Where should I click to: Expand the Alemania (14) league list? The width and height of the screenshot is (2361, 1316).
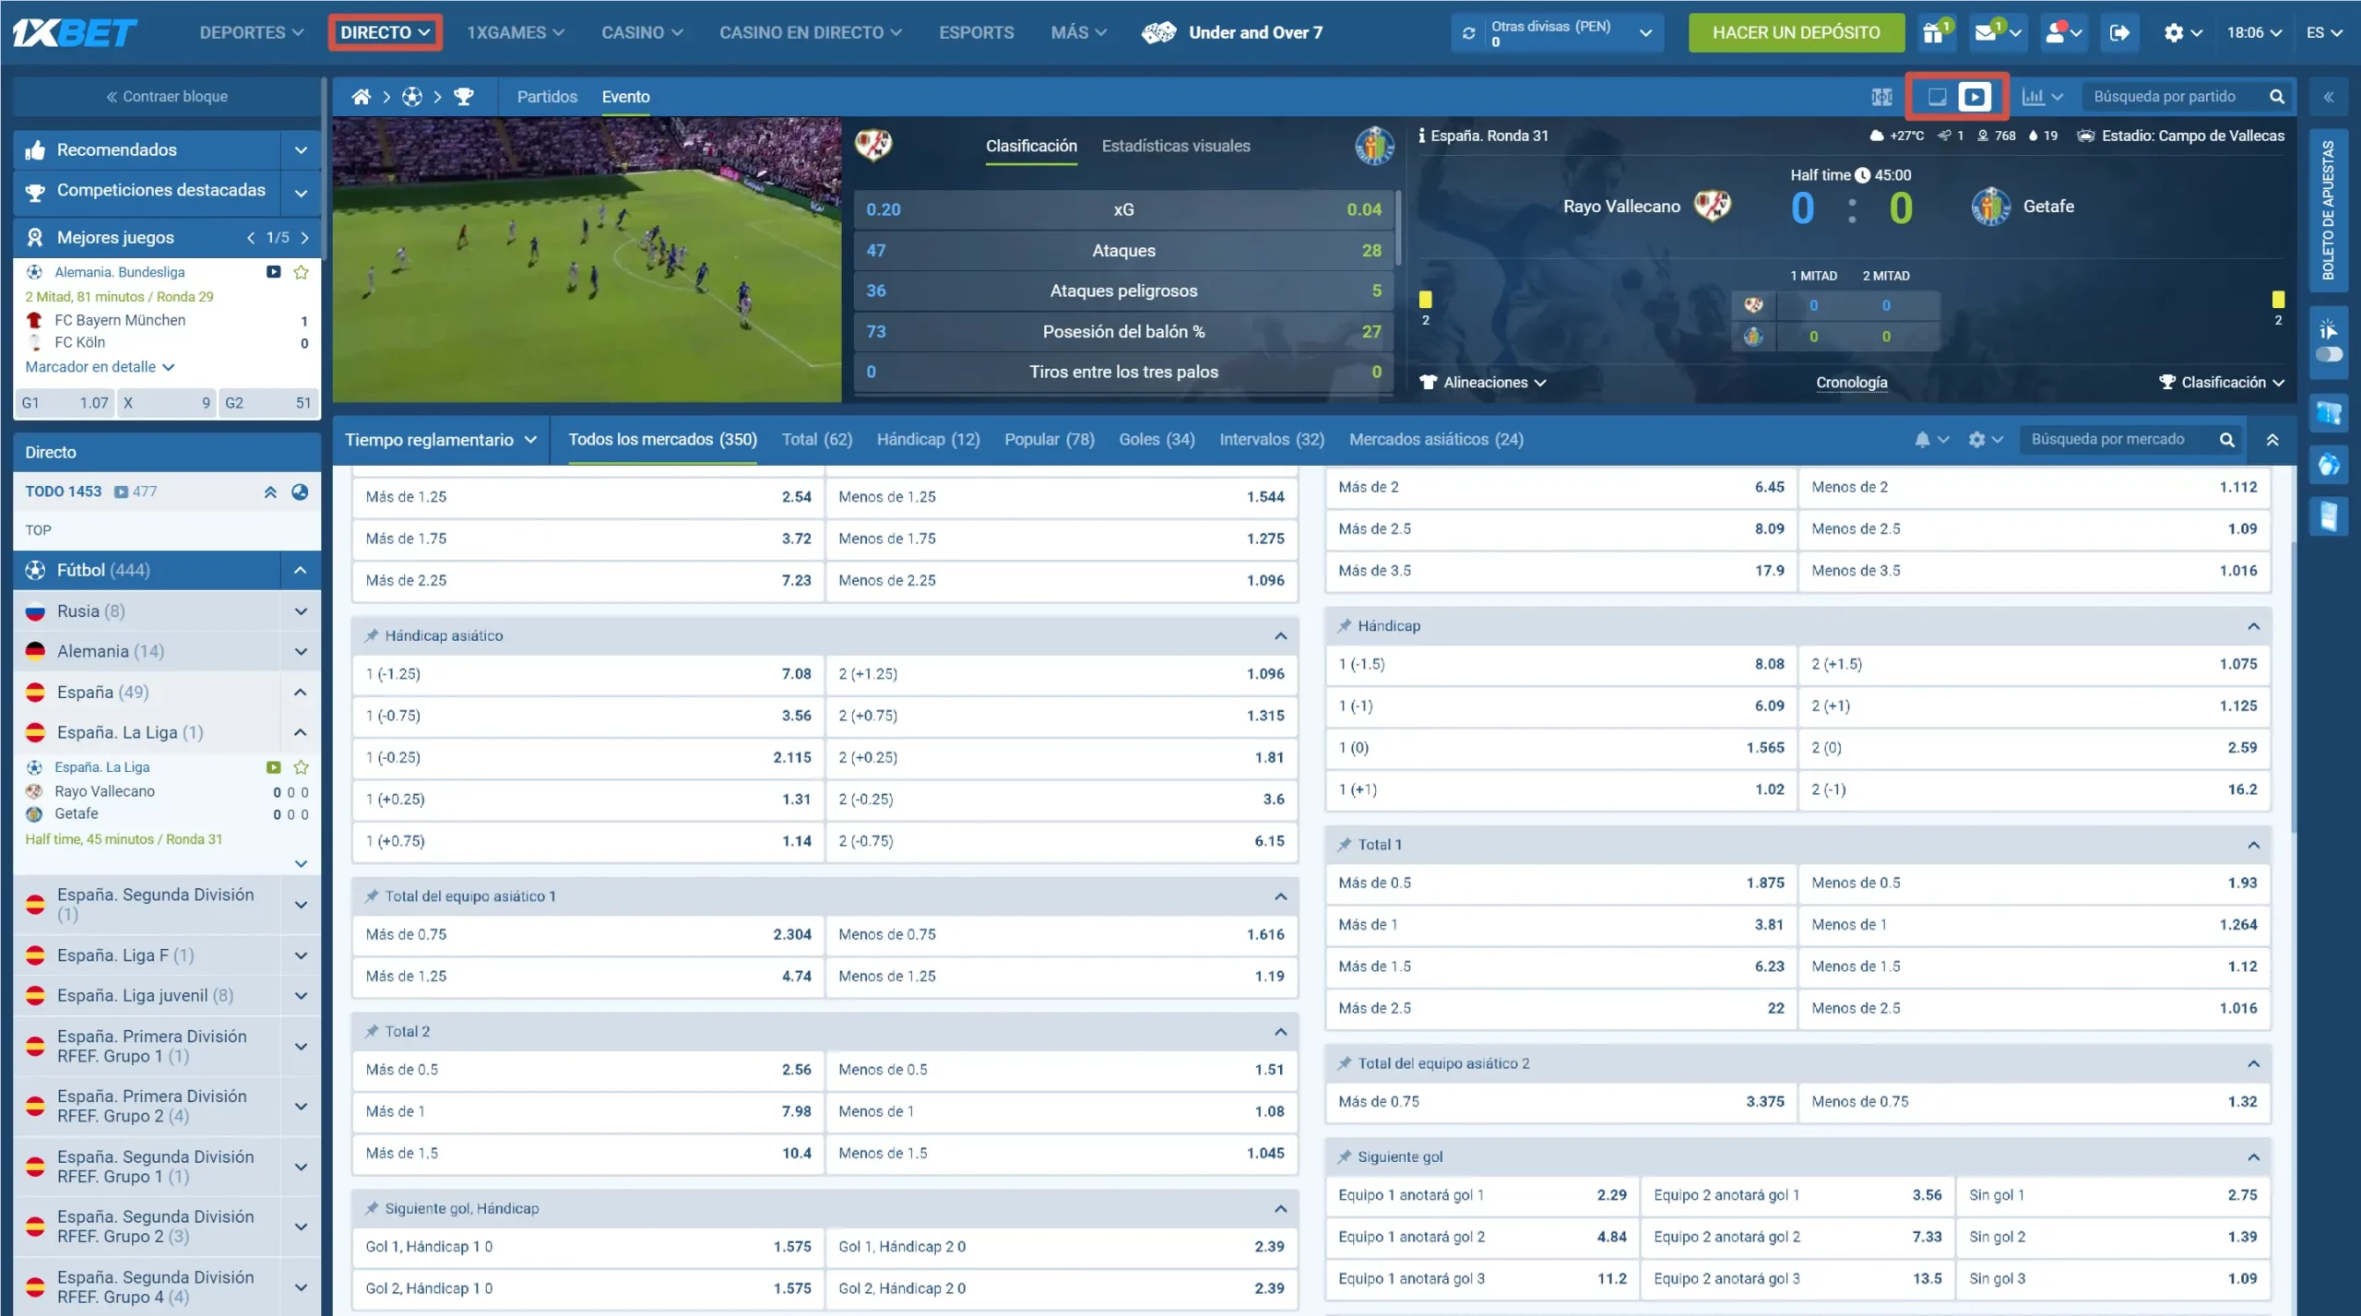click(x=301, y=652)
